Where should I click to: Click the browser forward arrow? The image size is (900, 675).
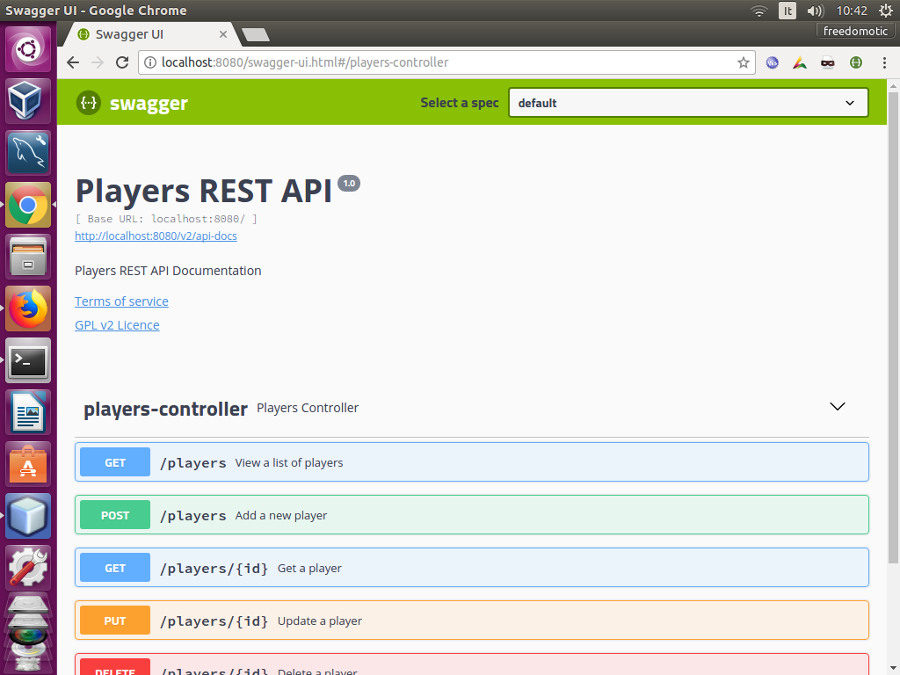coord(98,62)
